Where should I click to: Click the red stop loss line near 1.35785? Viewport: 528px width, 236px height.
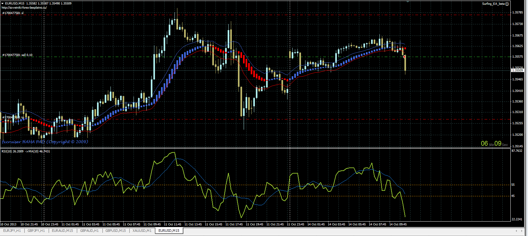click(x=255, y=15)
